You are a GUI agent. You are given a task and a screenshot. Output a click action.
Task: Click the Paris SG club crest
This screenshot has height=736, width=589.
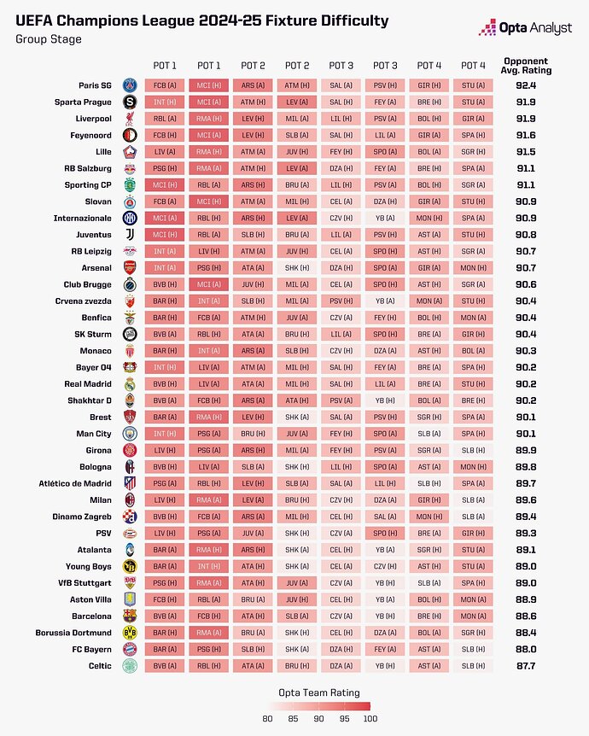tap(129, 85)
